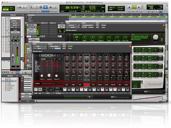Click Return to Zero transport button
Screen dimensions: 171x128
[x=129, y=11]
